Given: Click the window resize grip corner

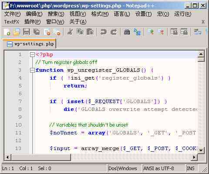Looking at the screenshot, I should [205, 169].
